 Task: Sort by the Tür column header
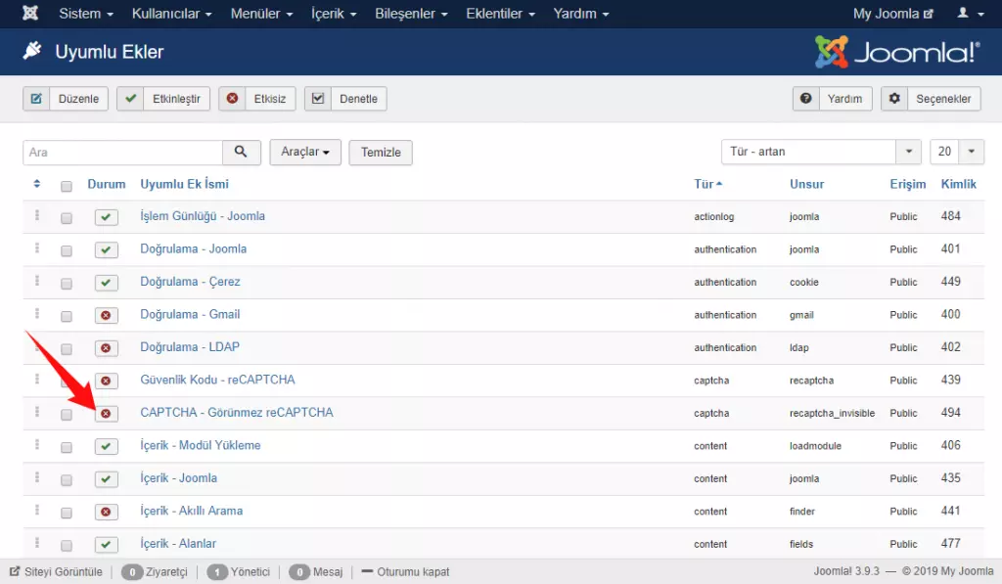pos(708,184)
